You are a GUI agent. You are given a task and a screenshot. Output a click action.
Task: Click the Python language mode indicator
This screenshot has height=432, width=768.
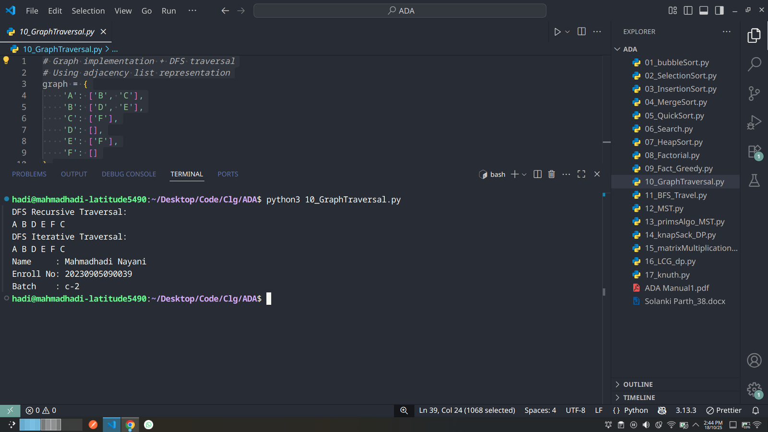636,410
